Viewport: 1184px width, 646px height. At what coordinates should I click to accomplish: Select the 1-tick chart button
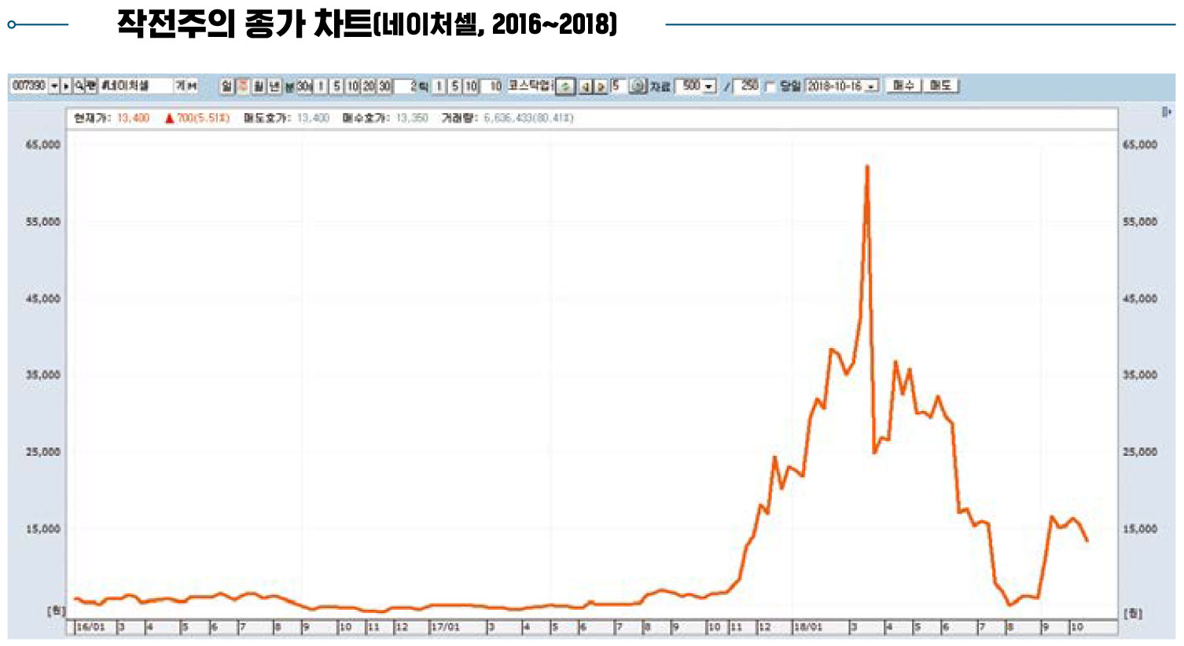click(x=439, y=86)
